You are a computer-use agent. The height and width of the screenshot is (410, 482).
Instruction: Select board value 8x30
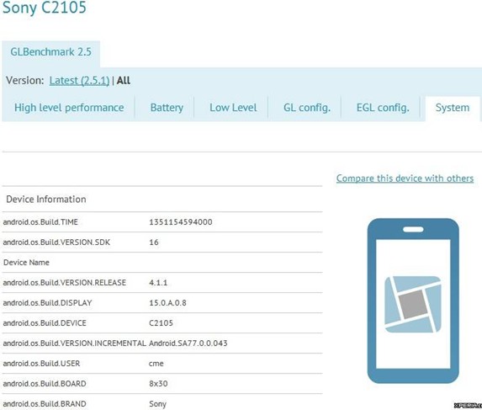point(158,384)
